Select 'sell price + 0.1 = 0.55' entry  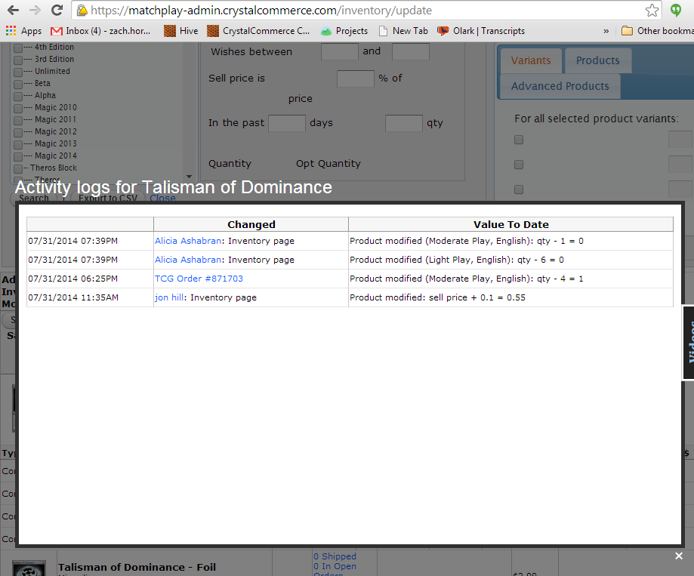tap(477, 297)
